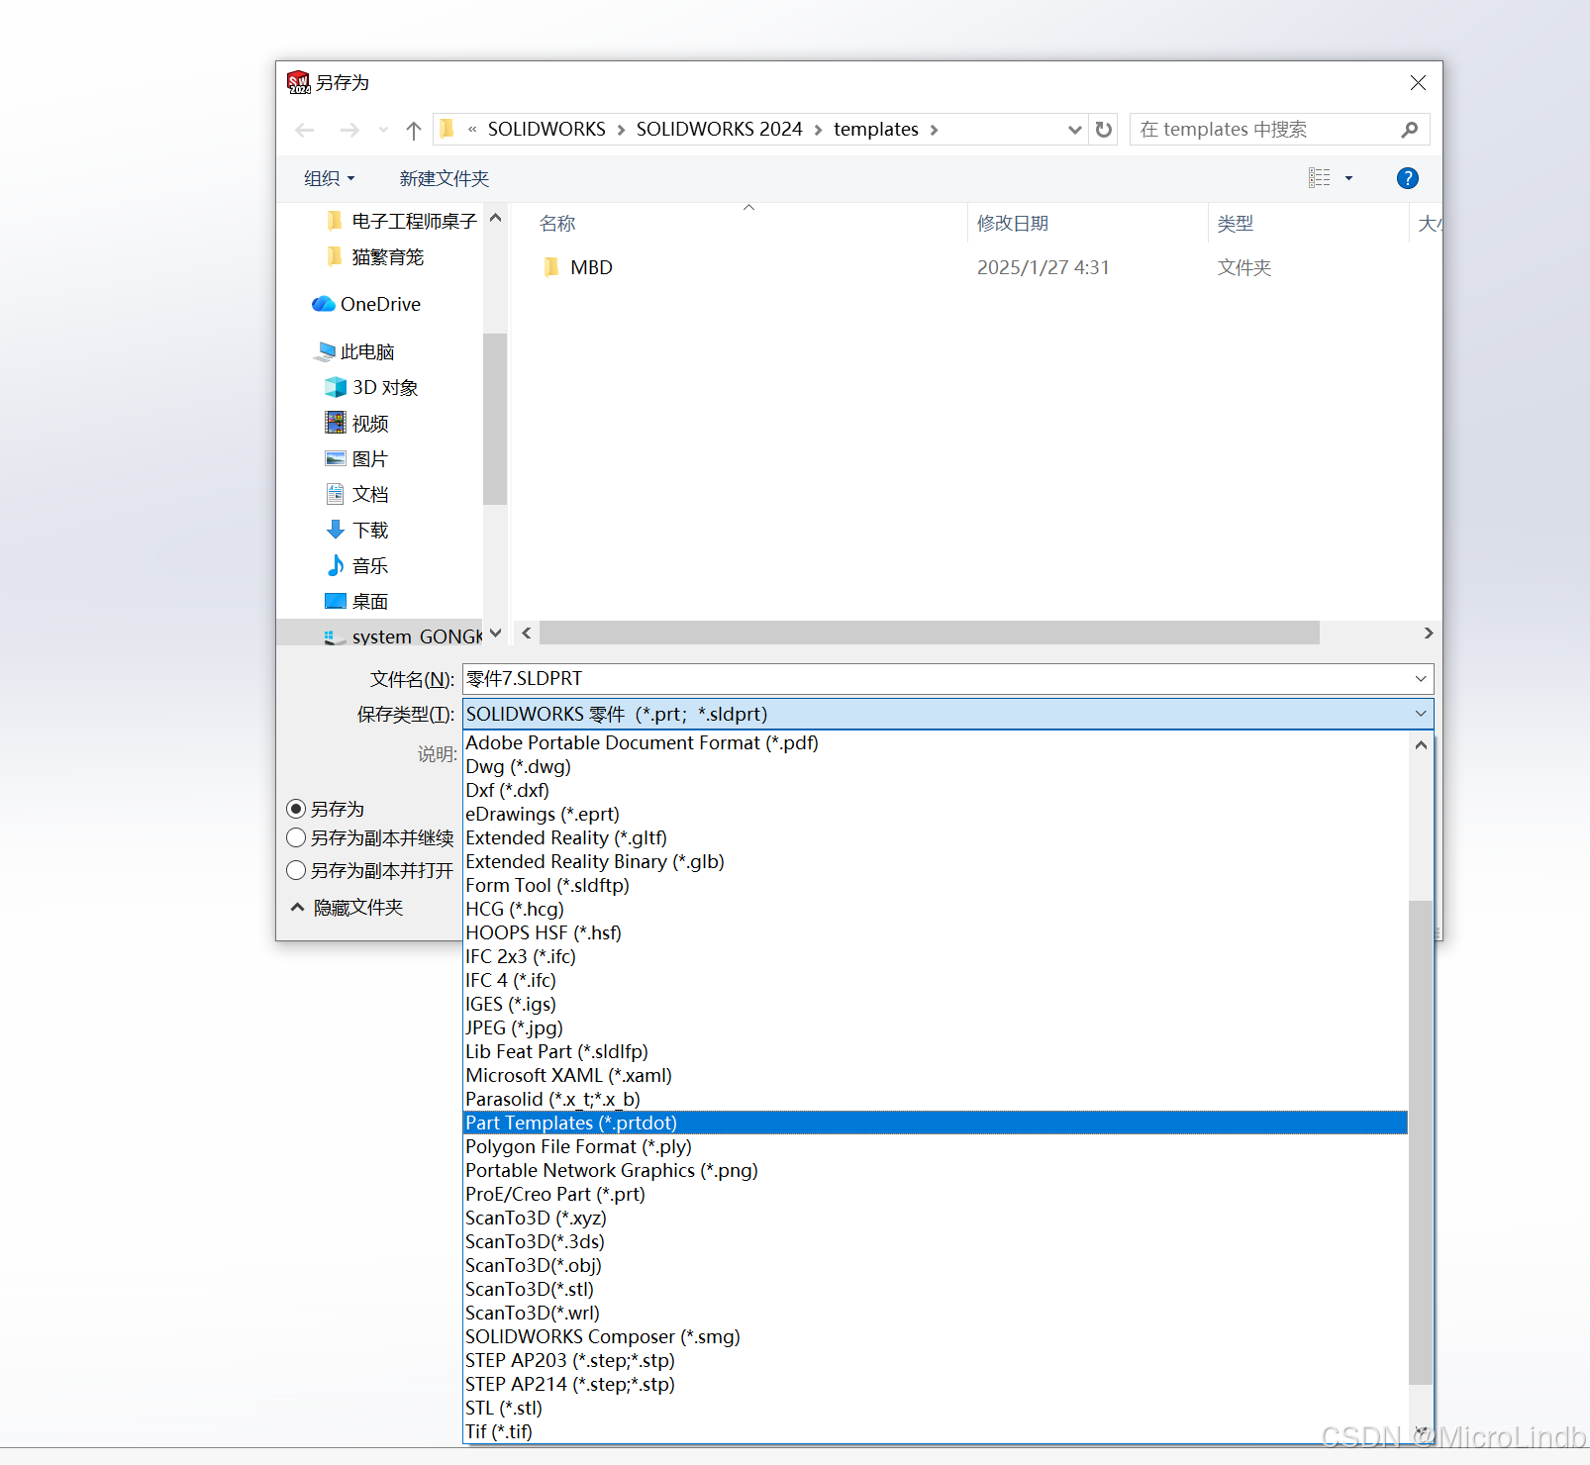Click the search magnifier icon
Image resolution: width=1590 pixels, height=1465 pixels.
pyautogui.click(x=1410, y=130)
